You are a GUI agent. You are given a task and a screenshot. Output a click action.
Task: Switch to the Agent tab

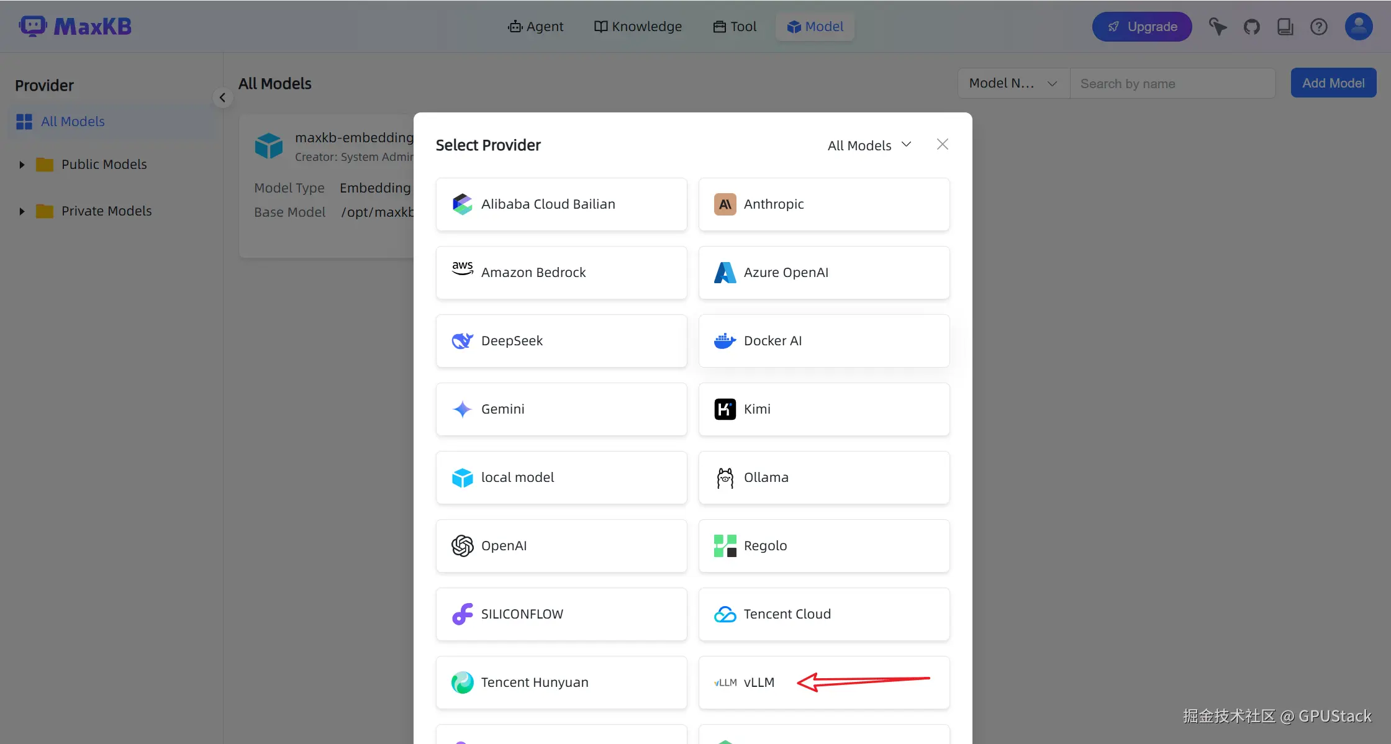coord(535,27)
